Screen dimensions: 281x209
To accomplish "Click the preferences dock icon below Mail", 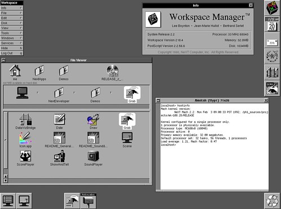I will pos(272,56).
